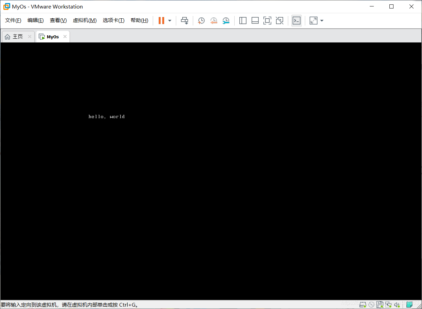Open the suspend button dropdown arrow
The height and width of the screenshot is (309, 422).
point(169,20)
